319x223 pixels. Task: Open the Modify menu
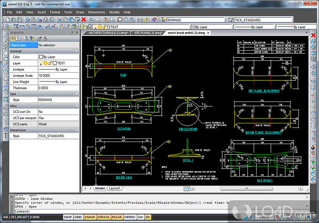pyautogui.click(x=114, y=12)
